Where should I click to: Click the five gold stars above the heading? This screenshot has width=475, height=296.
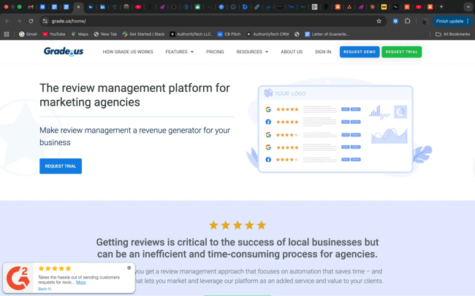coord(237,225)
